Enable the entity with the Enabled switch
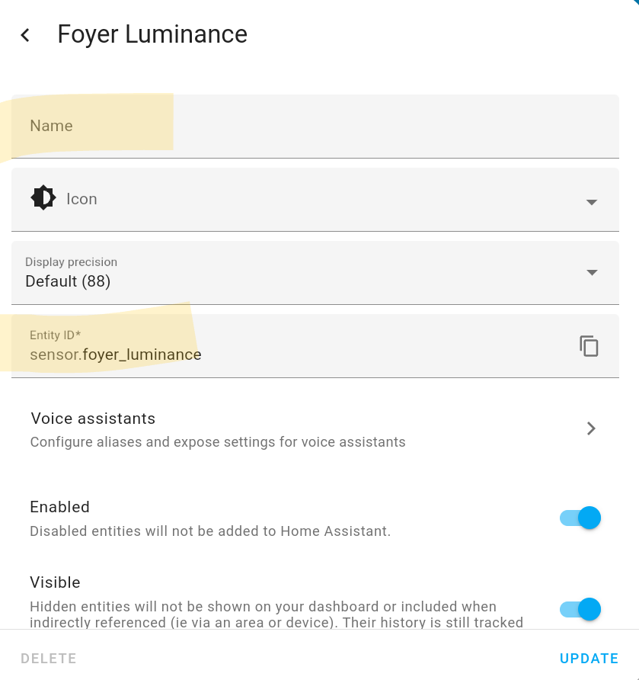639x680 pixels. tap(580, 518)
